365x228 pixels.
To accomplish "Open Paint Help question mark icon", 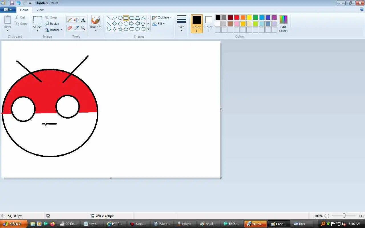I will (x=362, y=10).
